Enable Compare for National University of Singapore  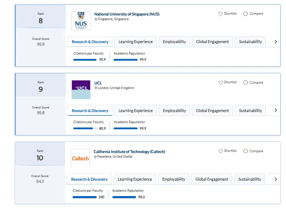pos(245,14)
